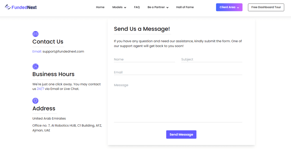Image resolution: width=291 pixels, height=149 pixels.
Task: Expand the Models dropdown menu
Action: click(x=119, y=7)
